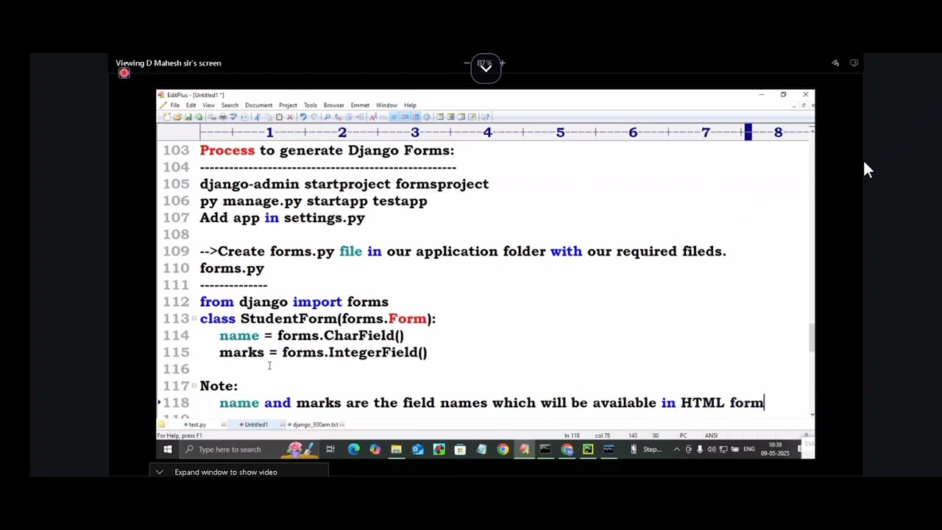
Task: Click the rightmost icon in viewer bar
Action: point(854,63)
